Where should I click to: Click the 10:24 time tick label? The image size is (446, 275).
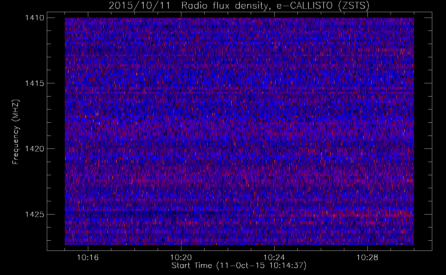[x=274, y=258]
